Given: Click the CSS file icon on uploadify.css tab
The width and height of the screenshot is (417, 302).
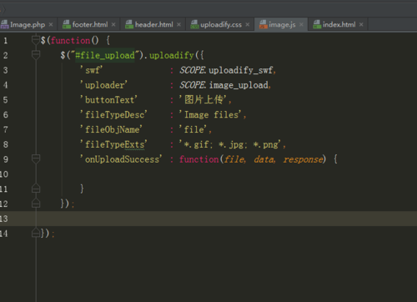Looking at the screenshot, I should click(x=194, y=24).
